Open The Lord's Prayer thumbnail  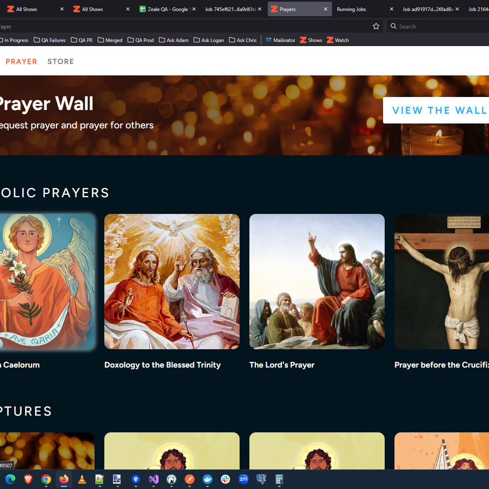317,282
